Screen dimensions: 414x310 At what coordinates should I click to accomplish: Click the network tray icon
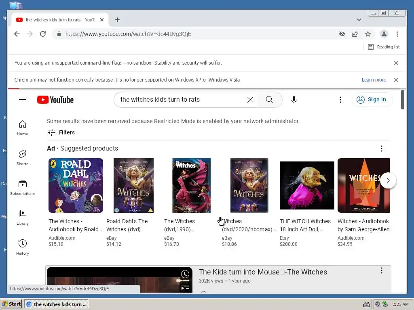385,304
